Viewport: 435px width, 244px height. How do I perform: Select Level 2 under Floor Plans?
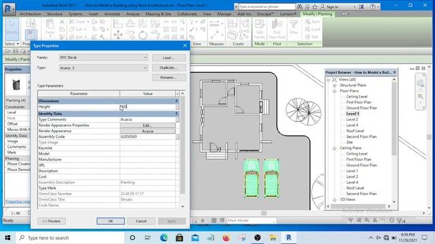tap(352, 119)
